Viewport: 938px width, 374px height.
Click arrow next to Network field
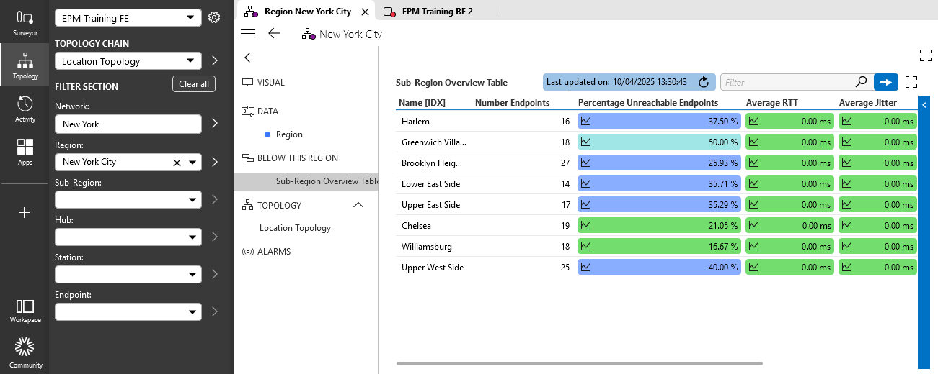tap(215, 124)
